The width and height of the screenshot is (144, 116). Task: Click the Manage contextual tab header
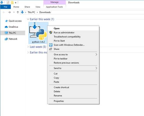point(55,2)
